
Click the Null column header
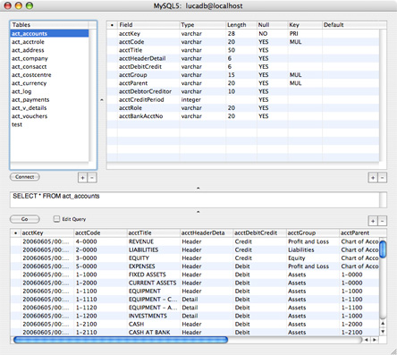pos(272,25)
